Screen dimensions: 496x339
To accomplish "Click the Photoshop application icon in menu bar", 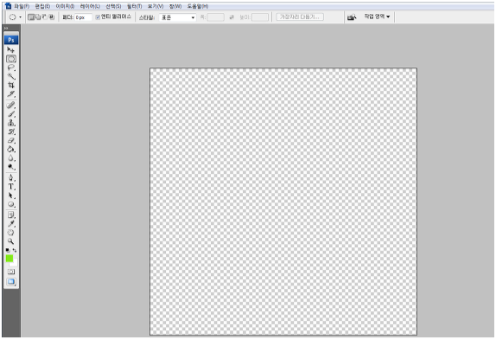I will [9, 6].
